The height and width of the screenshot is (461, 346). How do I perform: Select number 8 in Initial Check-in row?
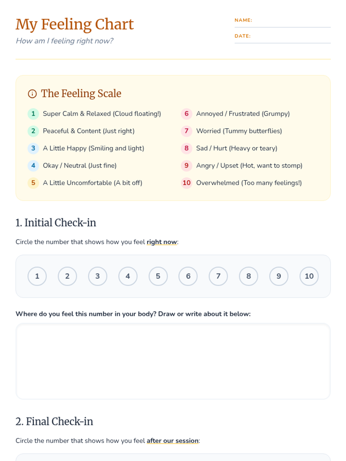249,276
